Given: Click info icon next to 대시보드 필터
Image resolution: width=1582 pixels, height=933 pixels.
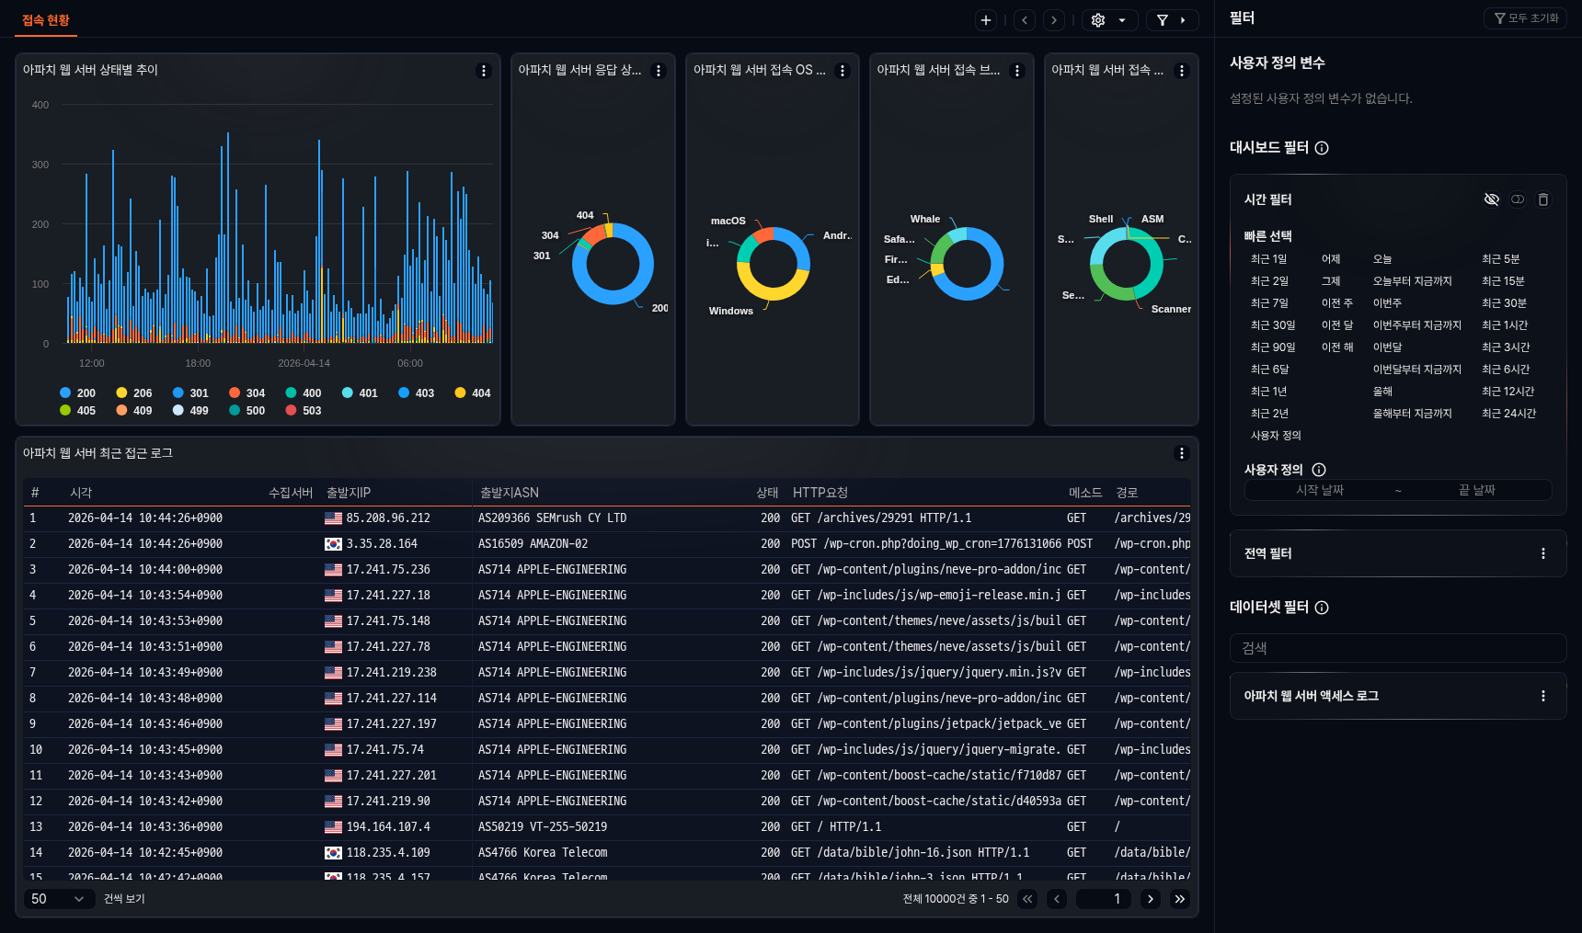Looking at the screenshot, I should [x=1322, y=148].
